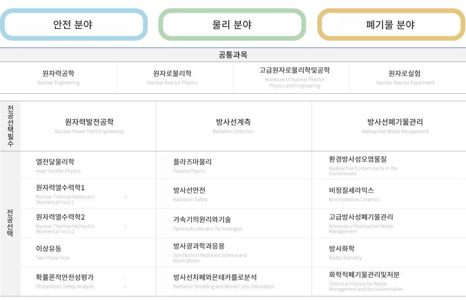This screenshot has width=466, height=300.
Task: Open 화학적폐기물관리및처분 course
Action: (364, 275)
